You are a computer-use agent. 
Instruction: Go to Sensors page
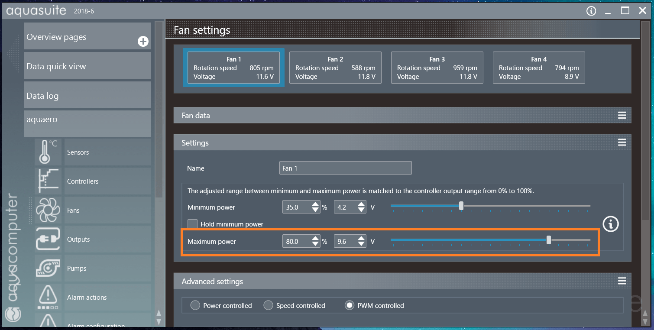107,152
